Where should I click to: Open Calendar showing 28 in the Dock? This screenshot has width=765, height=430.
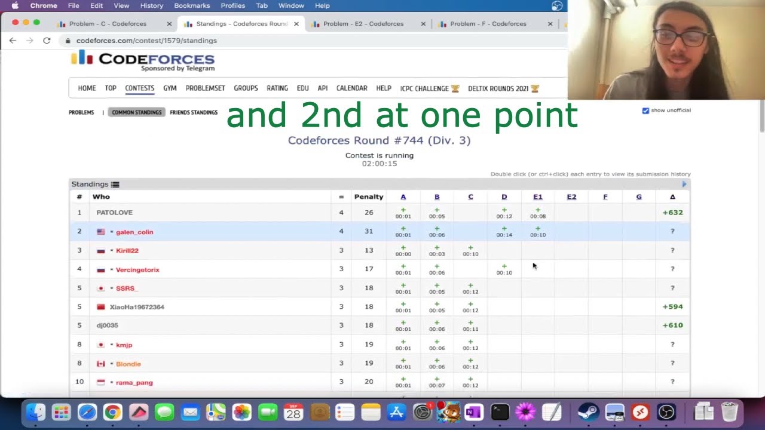293,412
